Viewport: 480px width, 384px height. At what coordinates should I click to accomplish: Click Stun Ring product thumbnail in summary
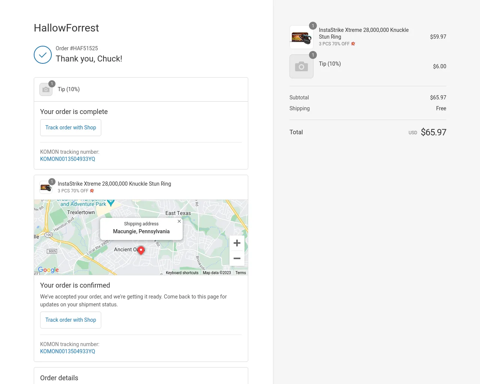(301, 37)
